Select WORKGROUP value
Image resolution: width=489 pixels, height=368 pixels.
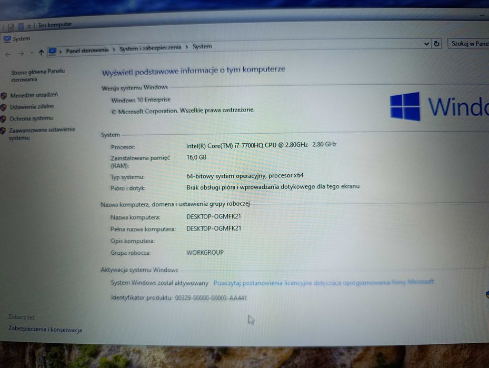[x=205, y=252]
